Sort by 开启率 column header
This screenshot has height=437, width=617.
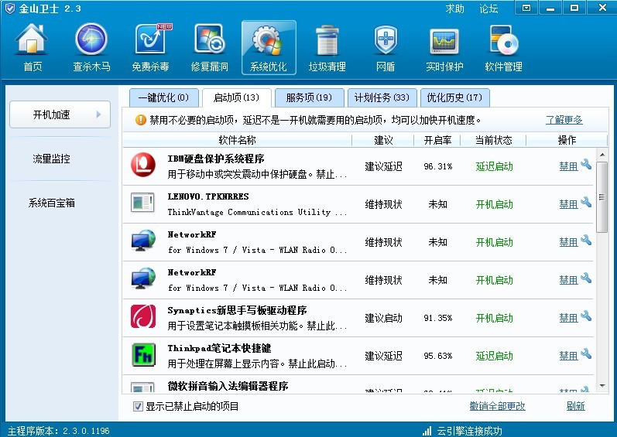437,140
